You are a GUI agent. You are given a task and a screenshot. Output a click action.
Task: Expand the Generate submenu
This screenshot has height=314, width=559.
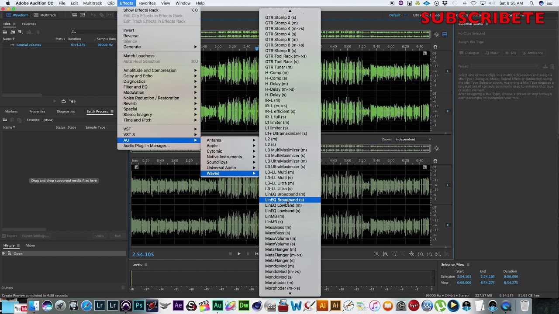click(x=159, y=47)
